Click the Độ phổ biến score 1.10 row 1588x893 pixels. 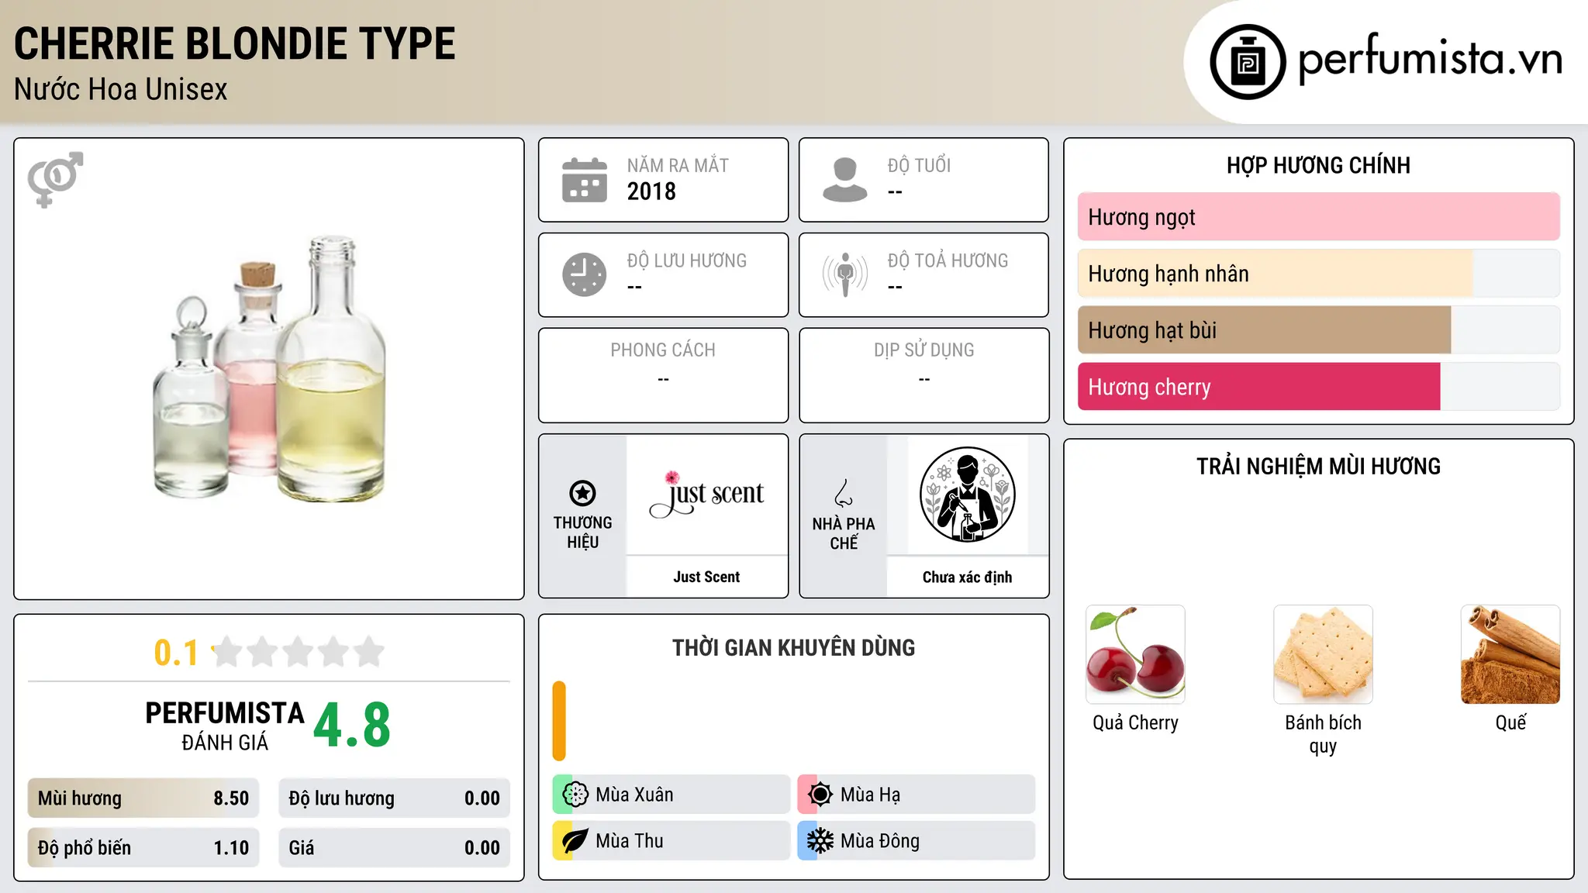point(143,848)
